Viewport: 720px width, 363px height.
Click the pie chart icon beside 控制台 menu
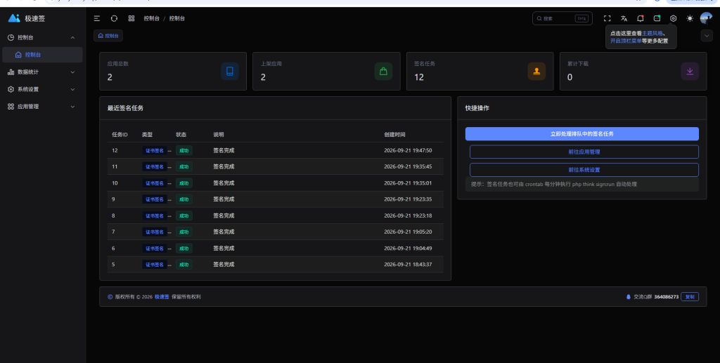coord(11,38)
